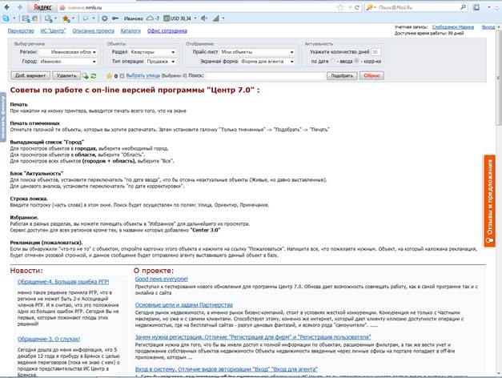Reload the page with refresh icon

tap(356, 7)
